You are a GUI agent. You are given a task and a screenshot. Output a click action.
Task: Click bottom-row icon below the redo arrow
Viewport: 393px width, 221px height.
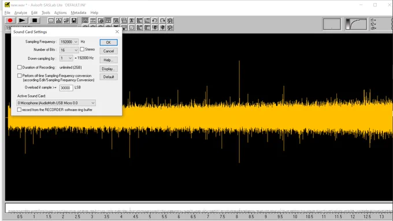point(162,28)
